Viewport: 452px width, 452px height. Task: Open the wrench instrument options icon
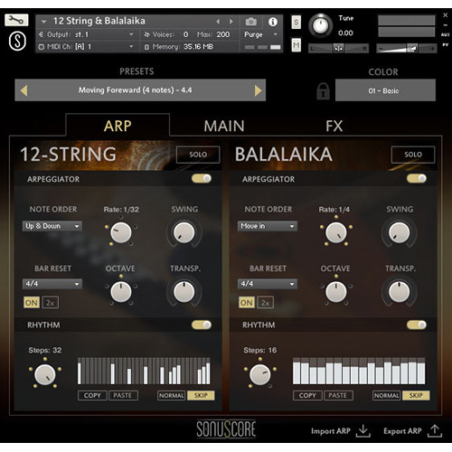point(16,20)
